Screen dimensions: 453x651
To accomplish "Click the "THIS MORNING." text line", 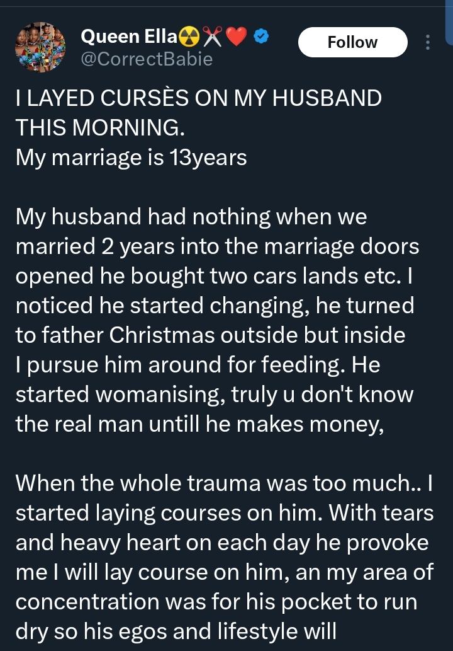I will [101, 128].
